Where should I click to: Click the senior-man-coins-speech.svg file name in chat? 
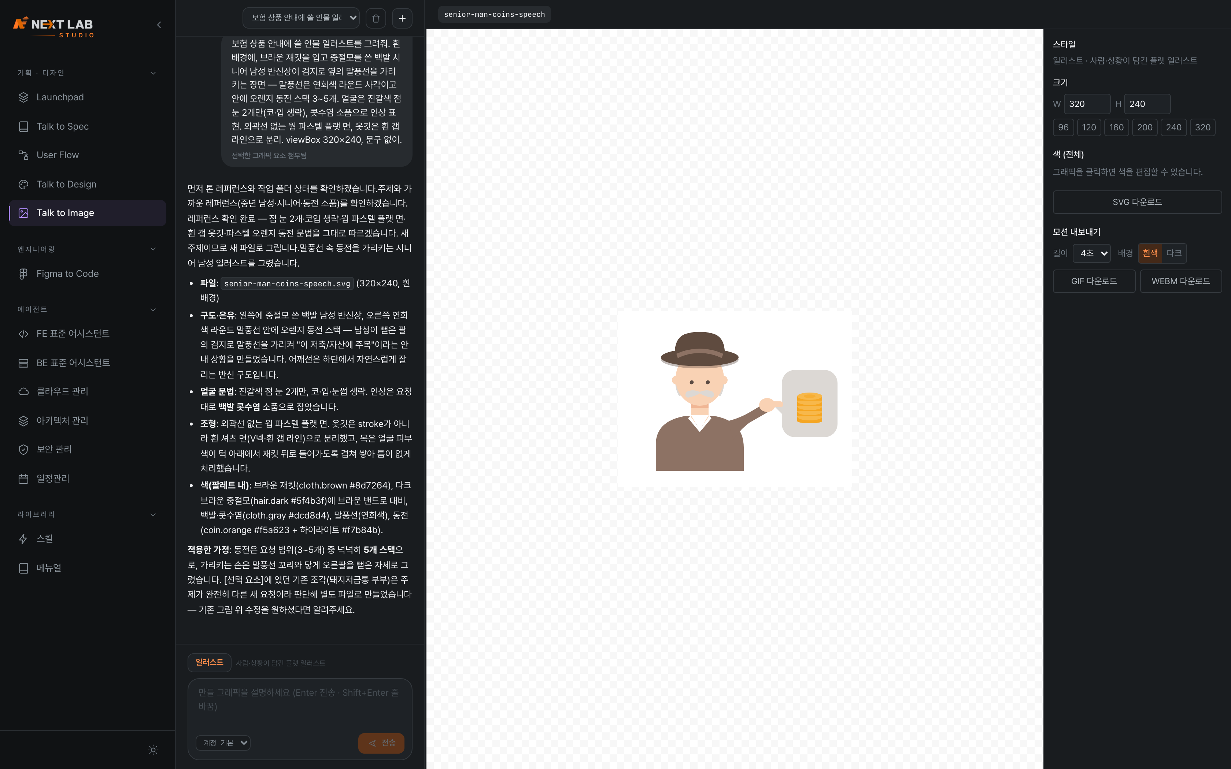pyautogui.click(x=287, y=284)
